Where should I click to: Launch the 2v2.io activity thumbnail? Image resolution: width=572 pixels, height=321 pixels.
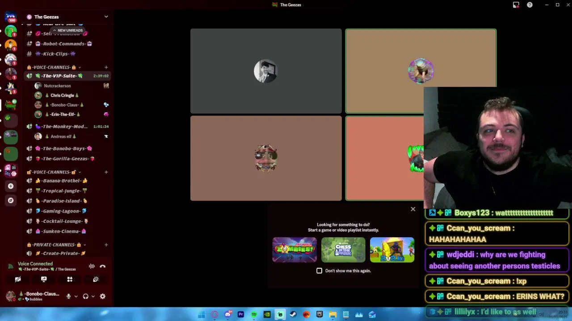coord(392,250)
